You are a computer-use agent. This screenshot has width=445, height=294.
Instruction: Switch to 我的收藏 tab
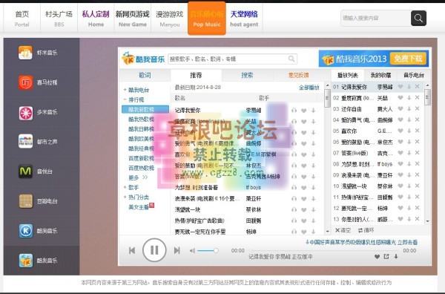[x=380, y=75]
